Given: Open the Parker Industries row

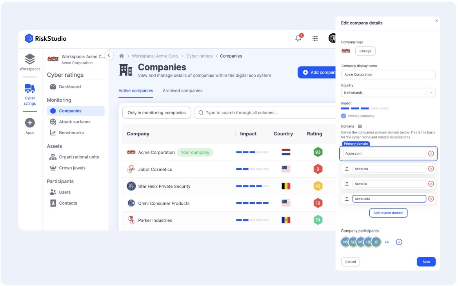Looking at the screenshot, I should point(229,220).
